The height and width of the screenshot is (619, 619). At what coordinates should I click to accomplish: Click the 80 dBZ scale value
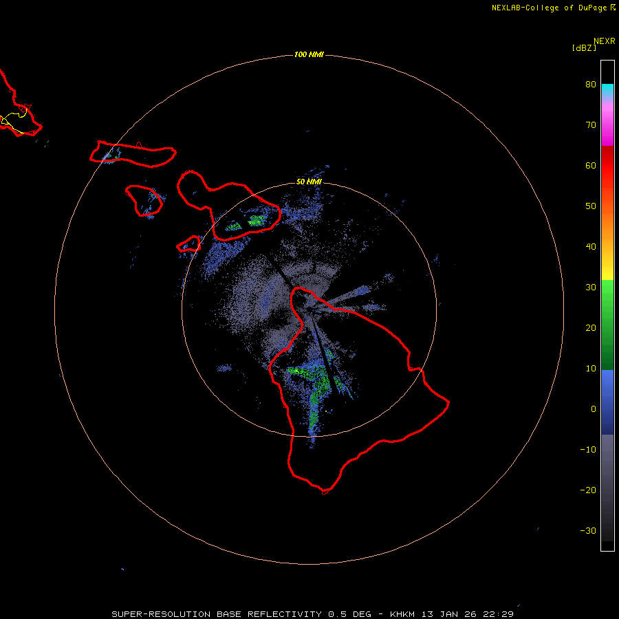click(591, 85)
